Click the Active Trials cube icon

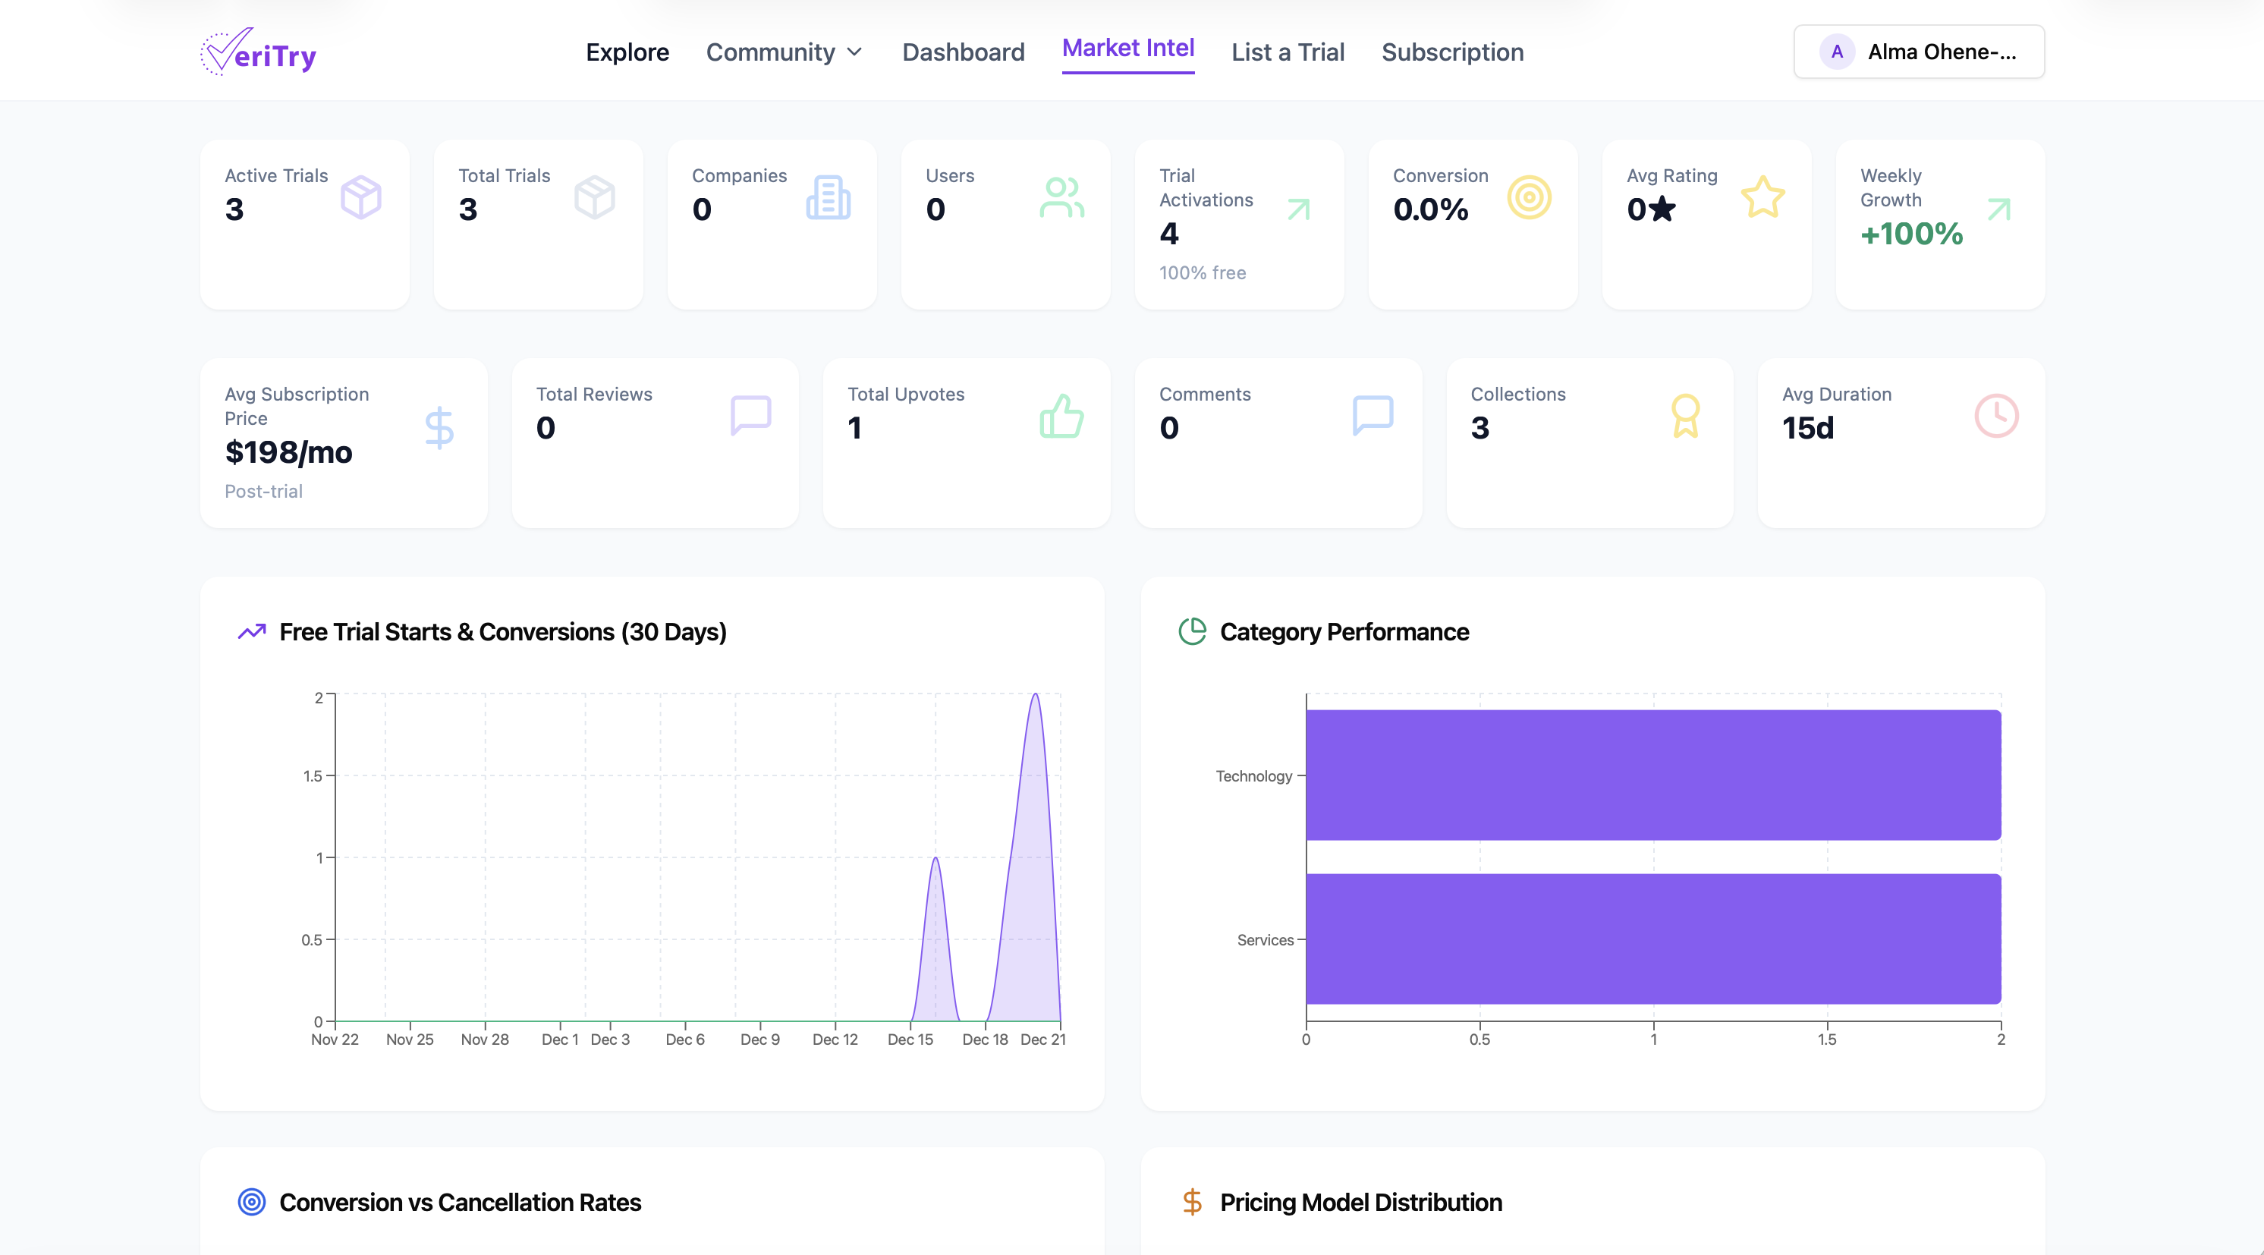click(x=360, y=197)
